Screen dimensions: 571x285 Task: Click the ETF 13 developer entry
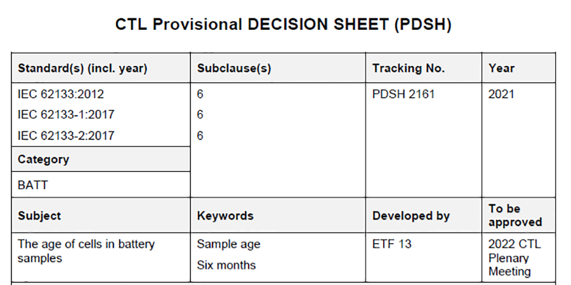pyautogui.click(x=391, y=244)
